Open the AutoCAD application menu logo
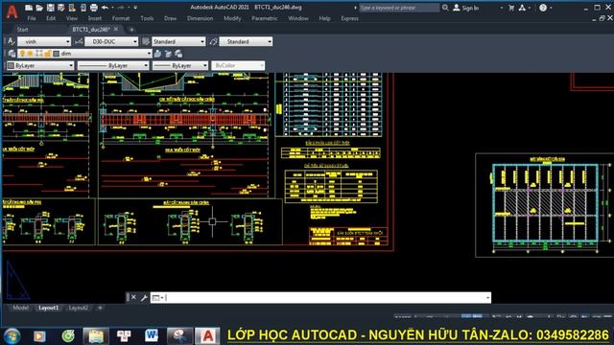This screenshot has height=345, width=614. click(x=12, y=11)
